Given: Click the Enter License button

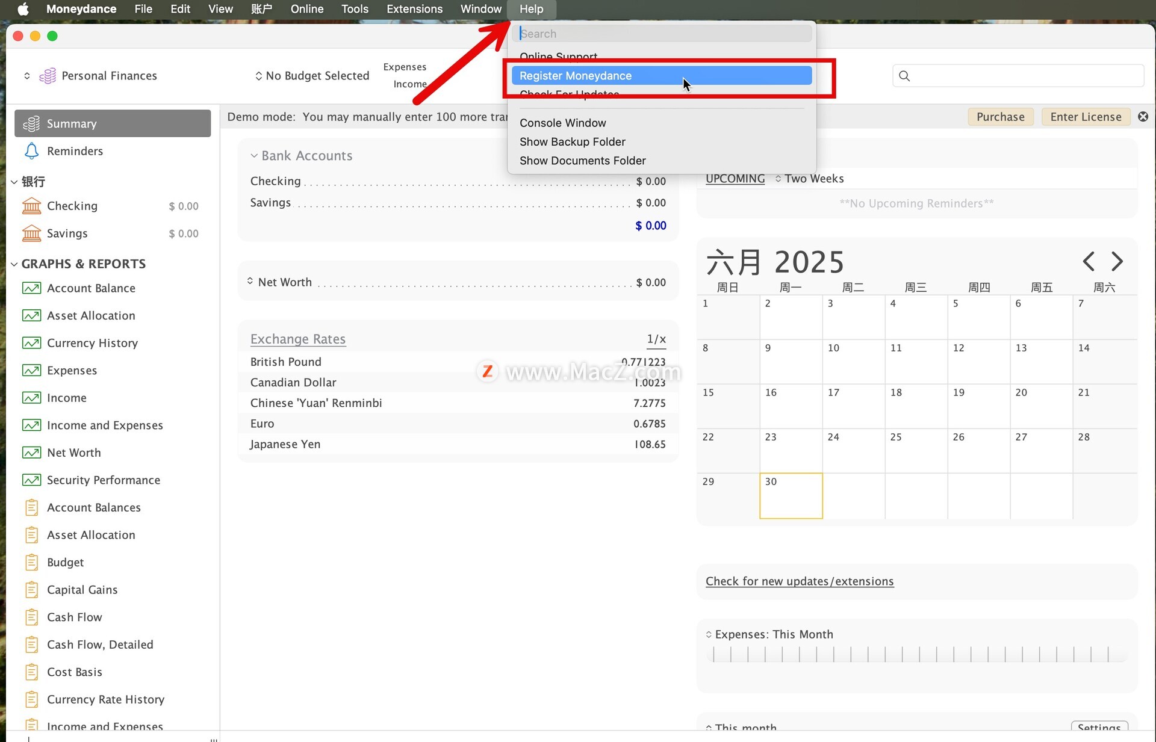Looking at the screenshot, I should (1086, 117).
